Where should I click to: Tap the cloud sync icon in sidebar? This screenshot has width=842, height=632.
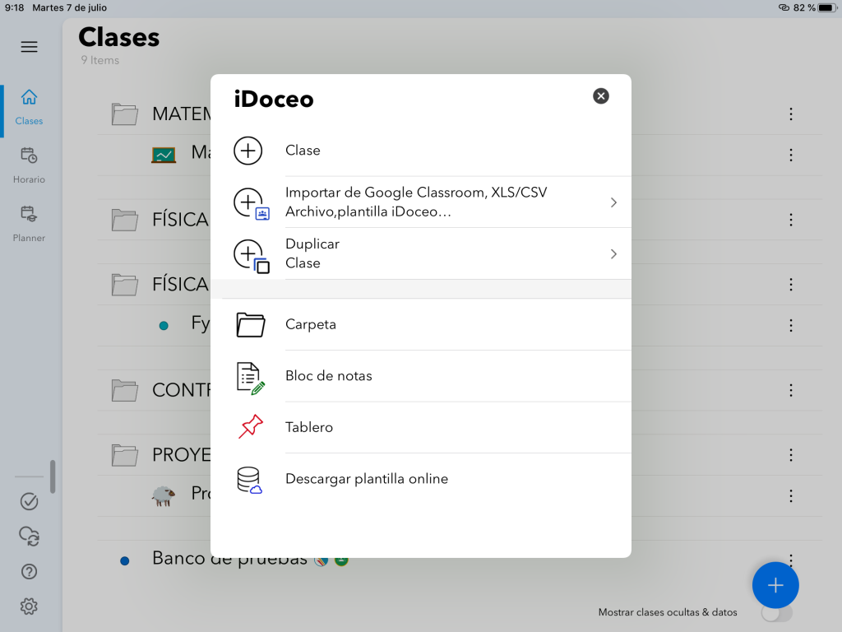tap(29, 537)
